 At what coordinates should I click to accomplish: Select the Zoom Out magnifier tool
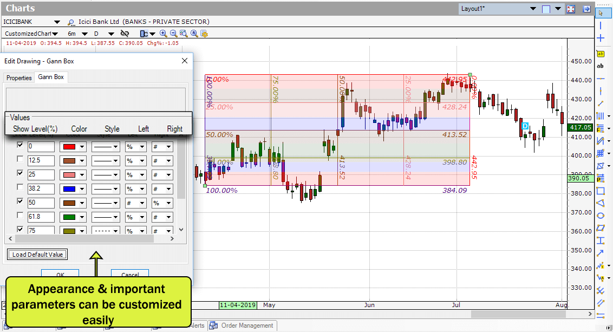(x=174, y=33)
